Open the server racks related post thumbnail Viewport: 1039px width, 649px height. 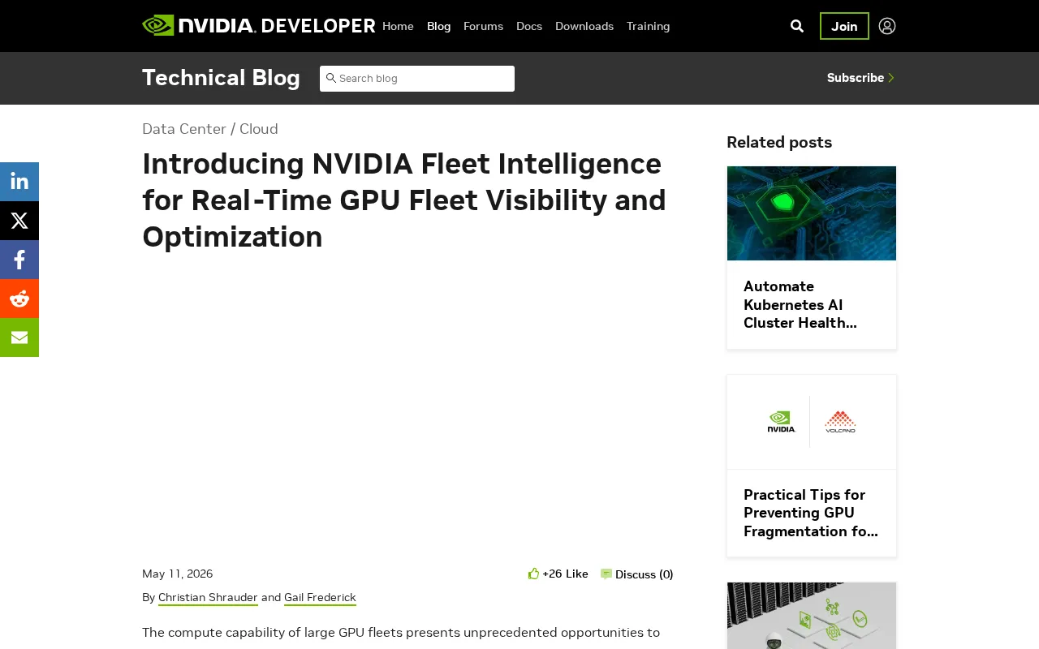click(812, 616)
